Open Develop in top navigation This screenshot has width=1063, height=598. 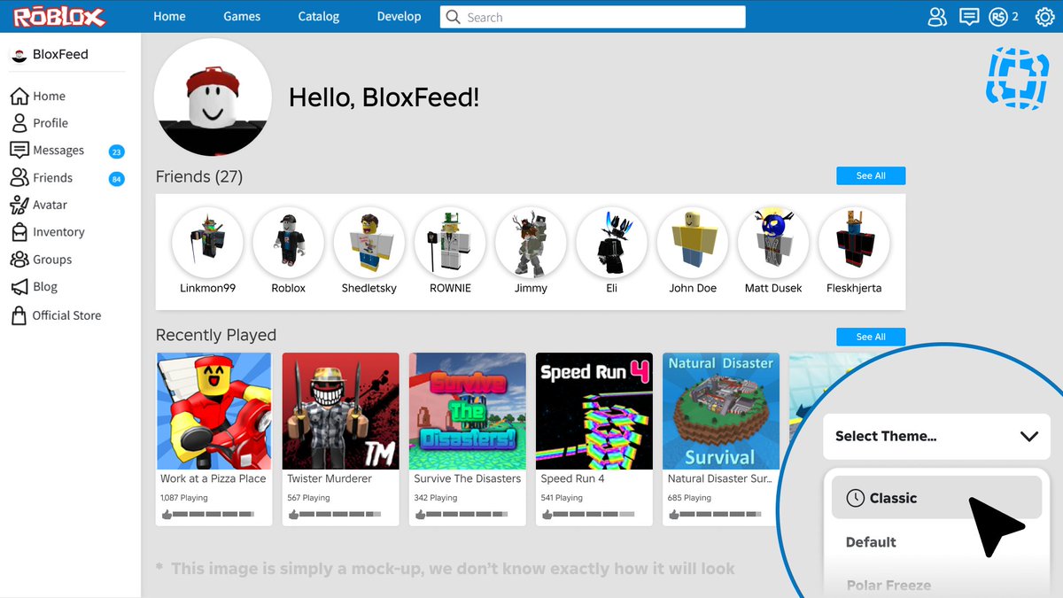click(399, 17)
